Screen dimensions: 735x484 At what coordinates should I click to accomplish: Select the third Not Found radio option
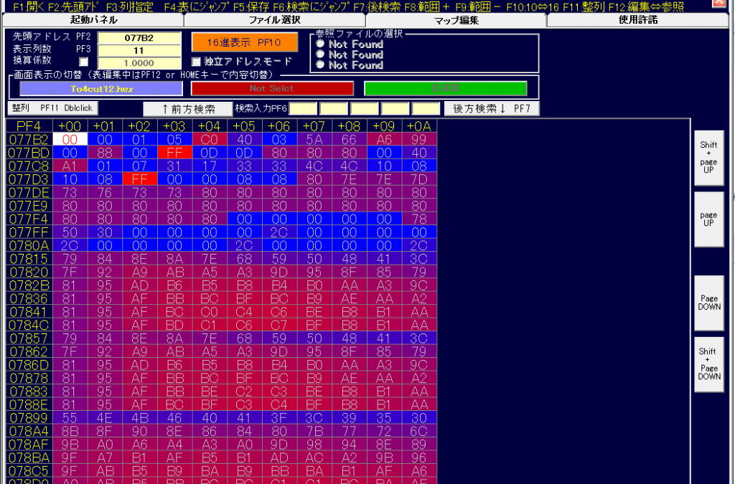319,65
